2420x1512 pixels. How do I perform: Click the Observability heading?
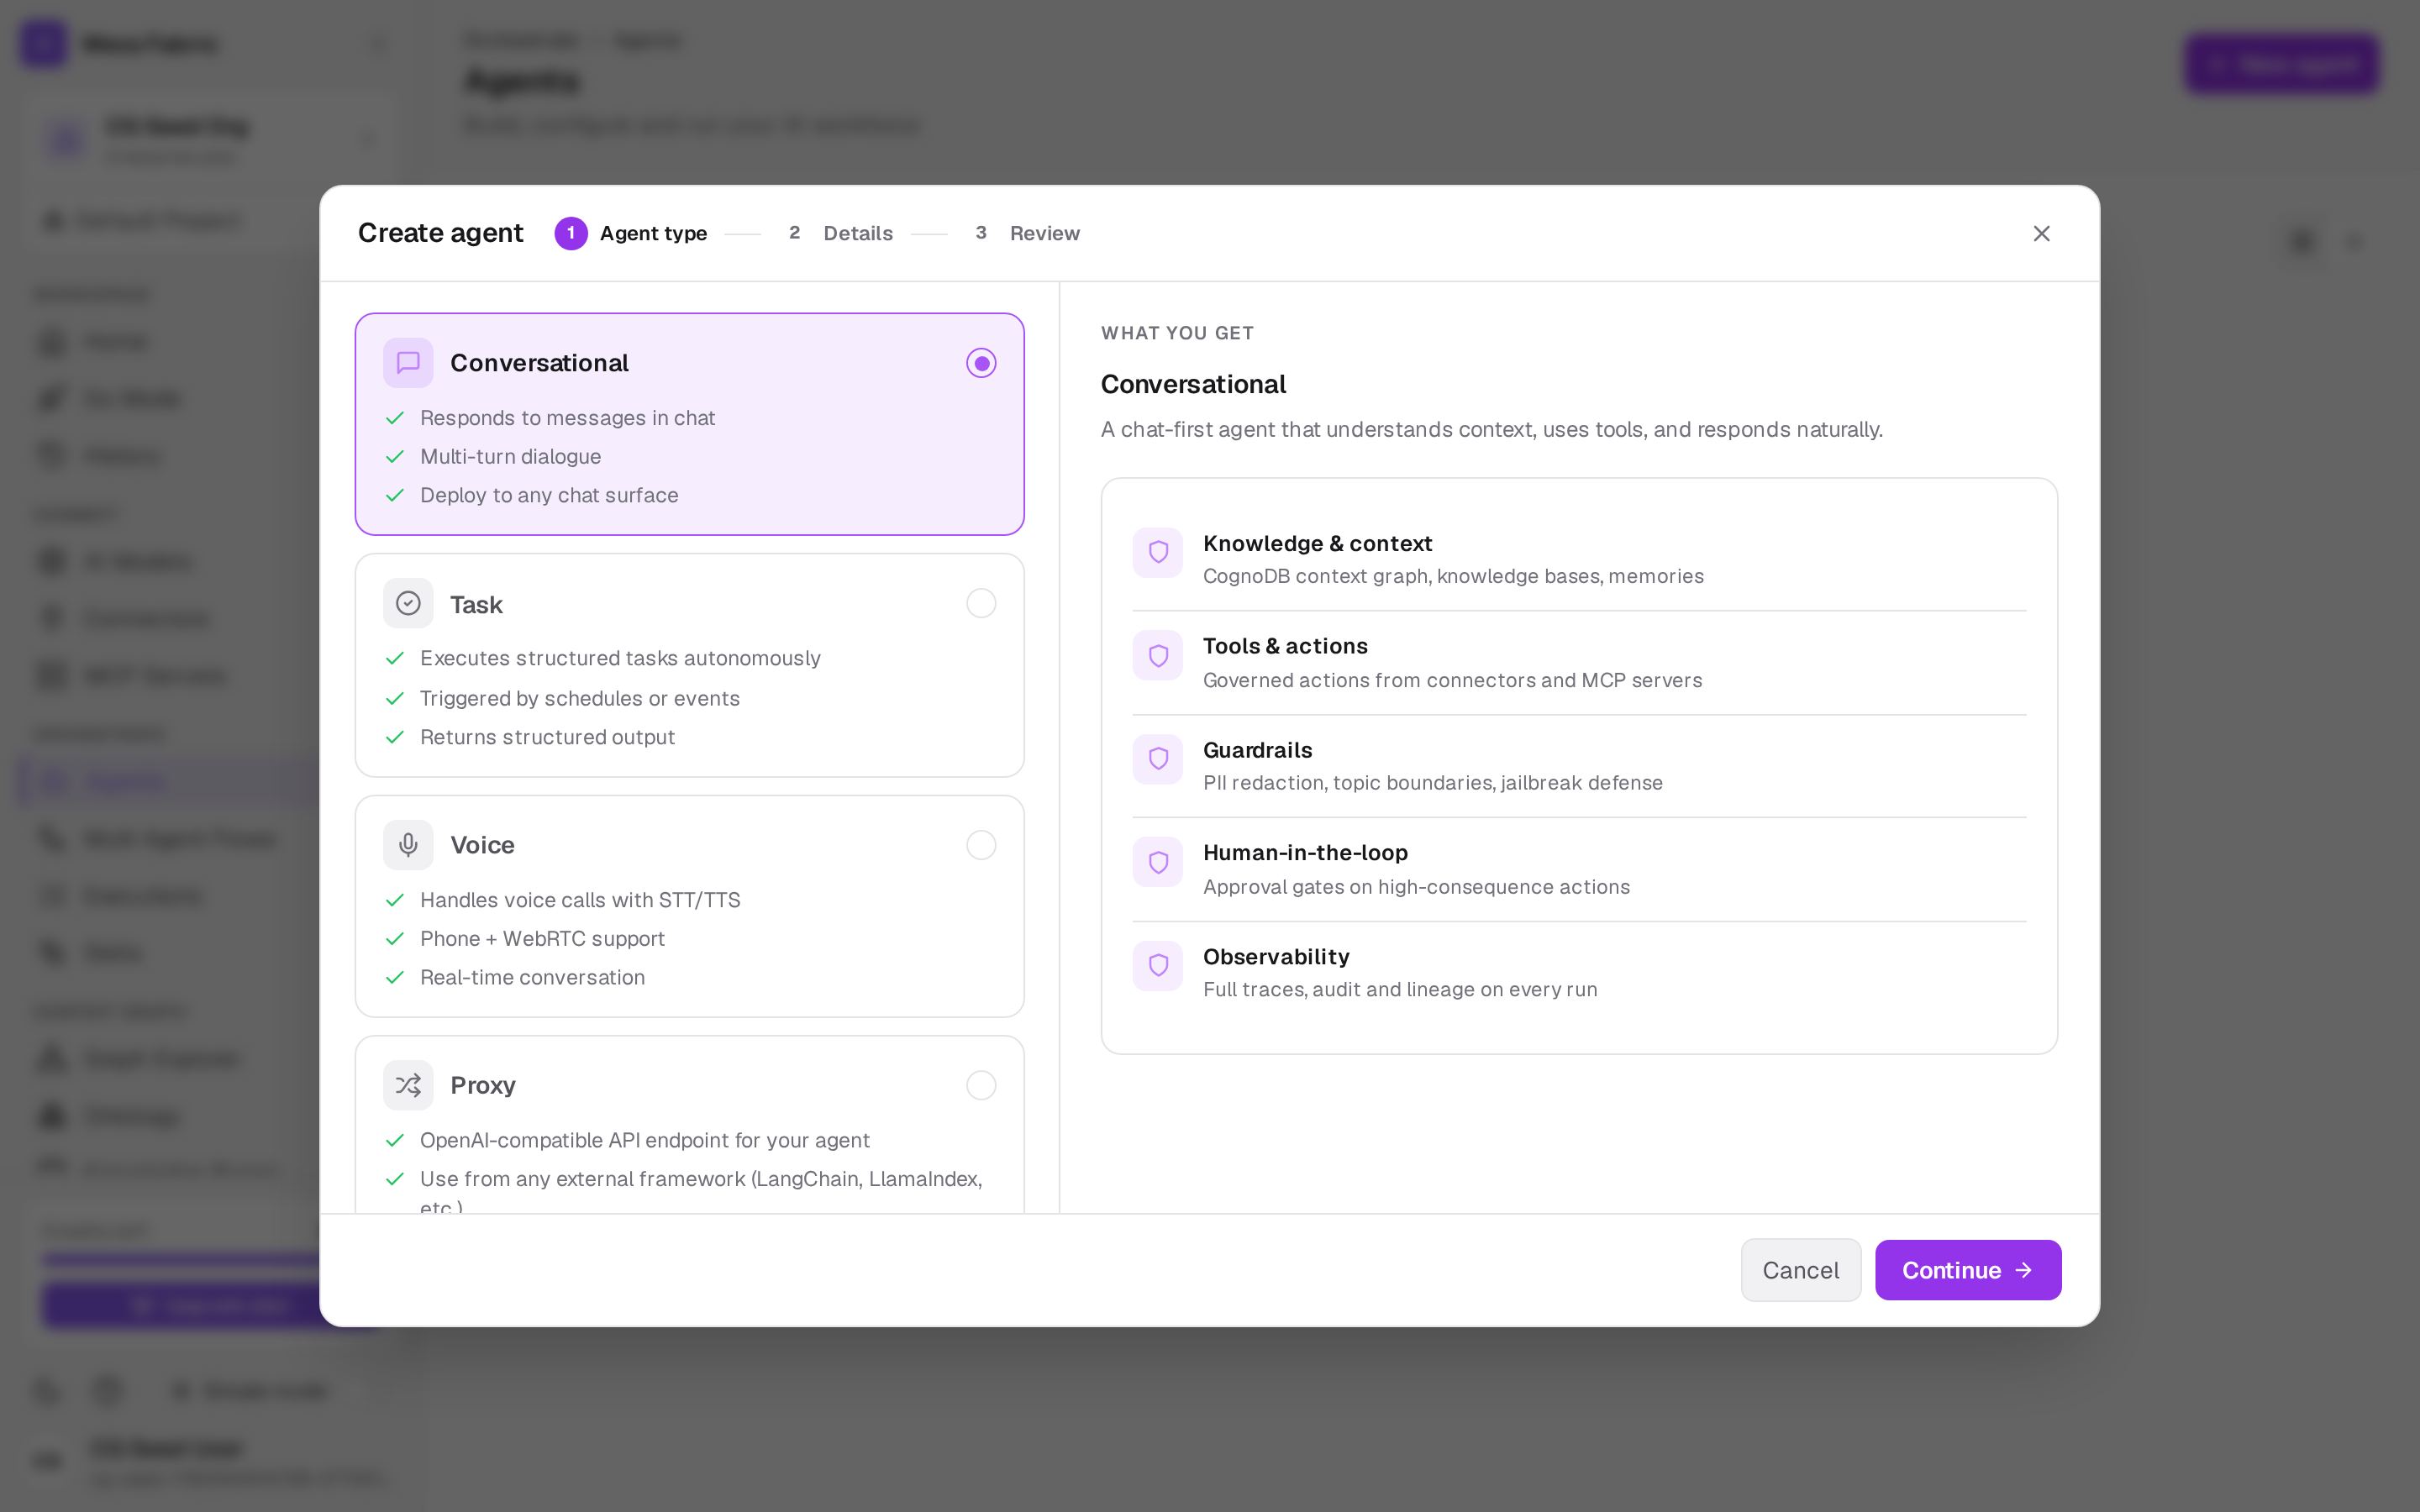point(1276,957)
